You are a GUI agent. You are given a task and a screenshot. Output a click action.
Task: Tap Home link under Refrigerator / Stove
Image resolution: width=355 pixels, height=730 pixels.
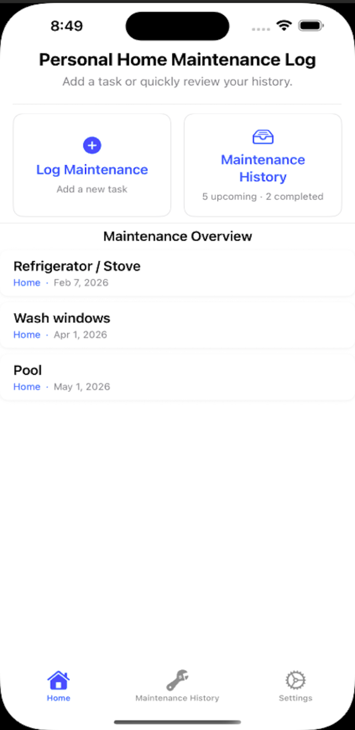click(27, 283)
